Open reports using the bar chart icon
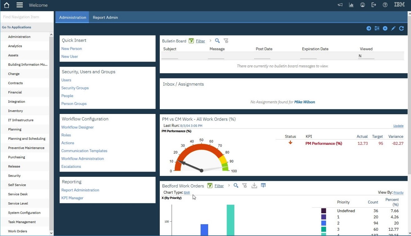The height and width of the screenshot is (236, 411). [351, 5]
